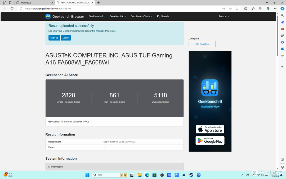The width and height of the screenshot is (286, 179).
Task: Open the Geekbench 6 dropdown menu
Action: [x=97, y=16]
